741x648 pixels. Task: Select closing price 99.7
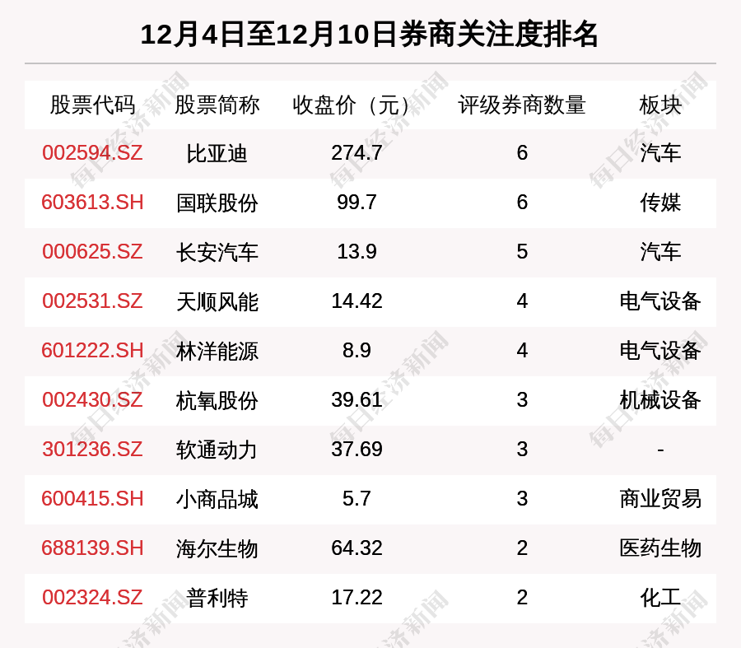tap(357, 203)
